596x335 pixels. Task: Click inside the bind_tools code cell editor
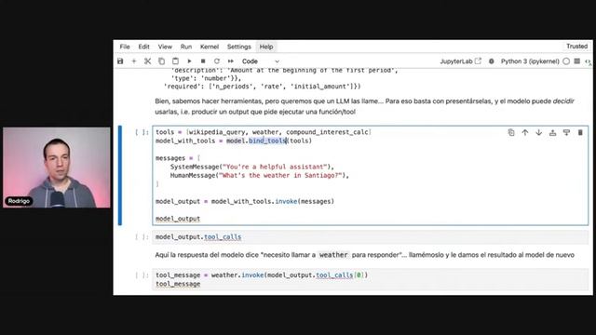[371, 176]
